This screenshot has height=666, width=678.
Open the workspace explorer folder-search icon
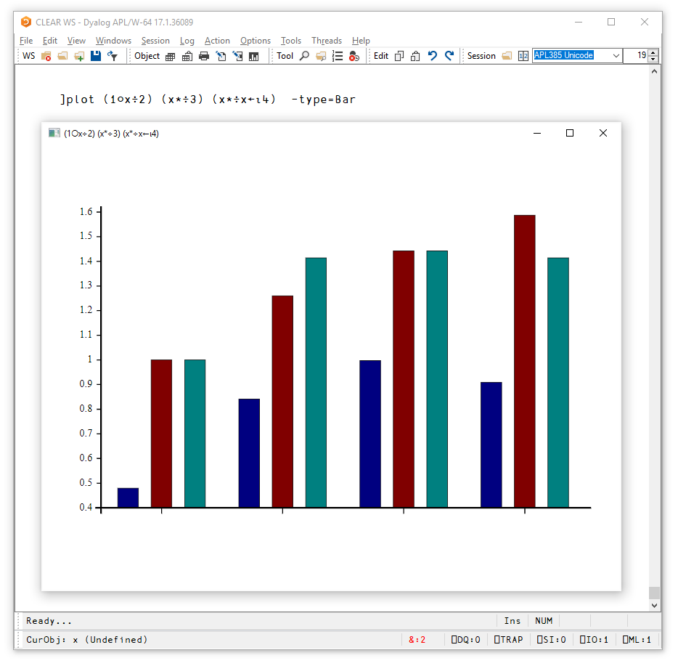pos(321,56)
